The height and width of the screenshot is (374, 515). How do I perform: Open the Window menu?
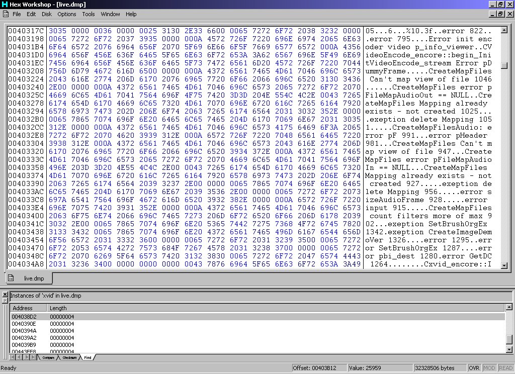[110, 14]
